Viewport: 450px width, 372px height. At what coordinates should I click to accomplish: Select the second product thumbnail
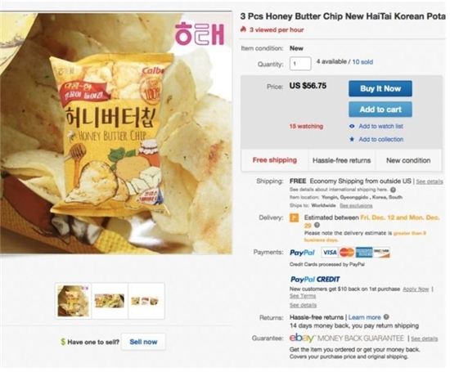pos(110,301)
